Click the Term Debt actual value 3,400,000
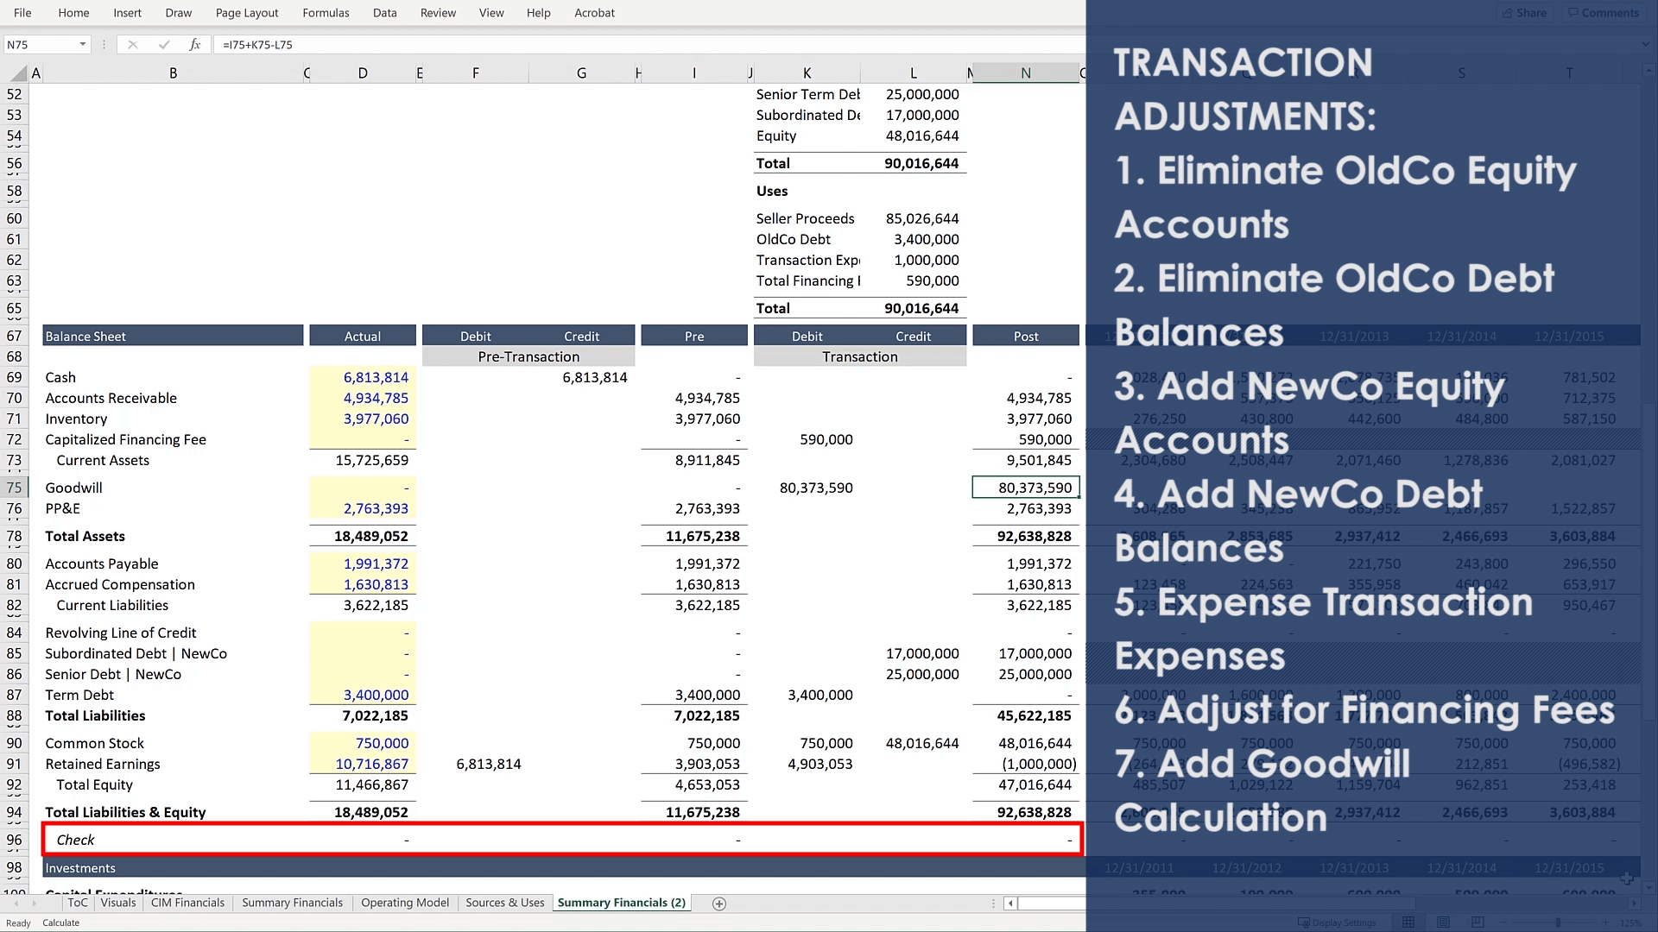Viewport: 1658px width, 932px height. (x=376, y=696)
